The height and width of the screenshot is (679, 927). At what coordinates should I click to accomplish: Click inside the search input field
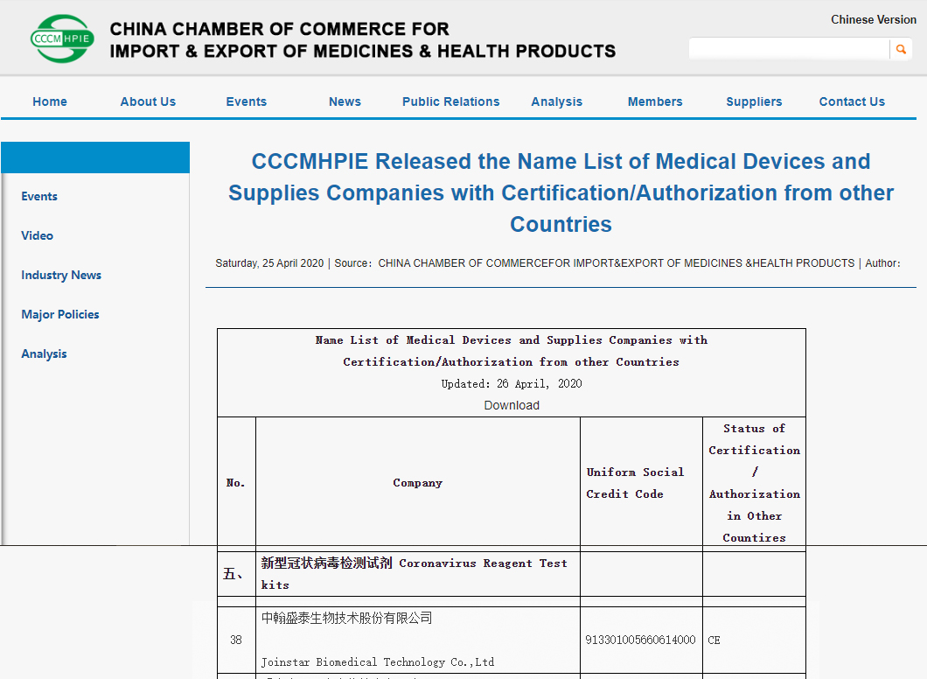pyautogui.click(x=789, y=50)
